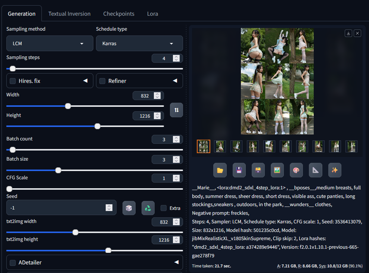Expand the Refiner section arrow
Viewport: 369px width, 273px height.
coord(175,81)
